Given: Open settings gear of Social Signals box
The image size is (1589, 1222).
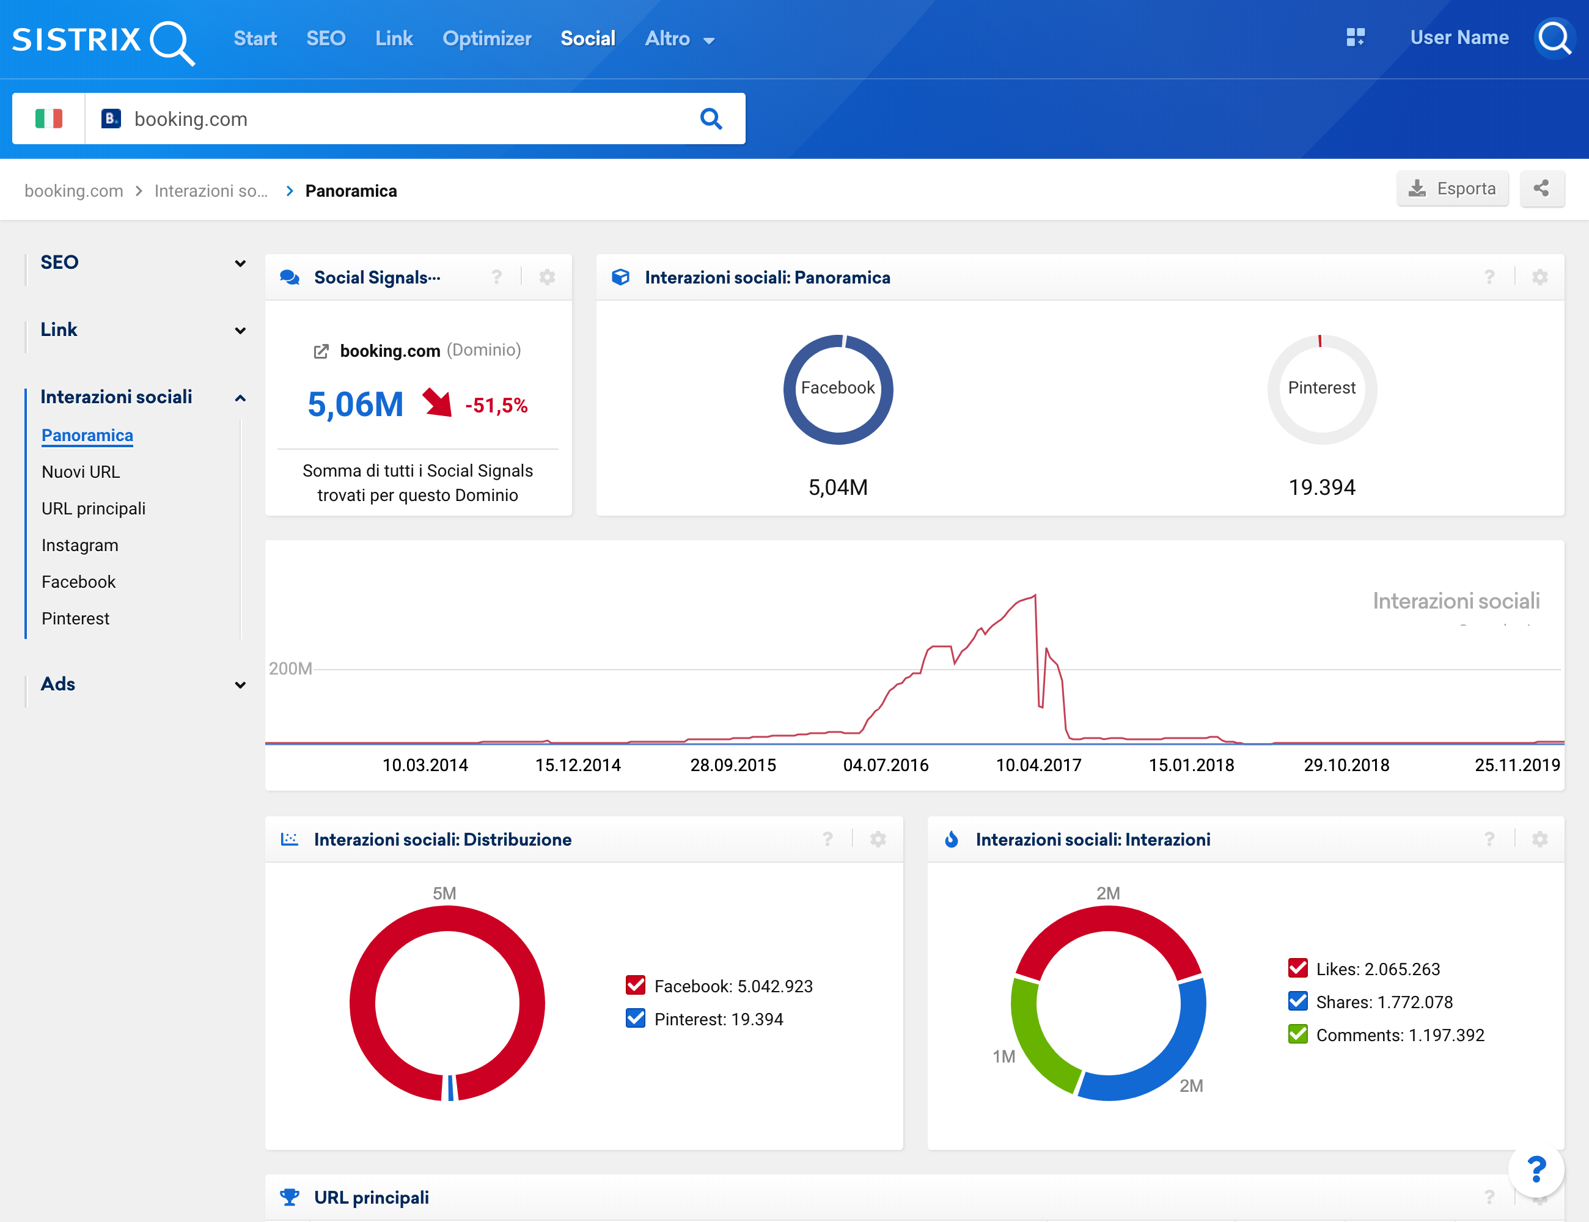Looking at the screenshot, I should pyautogui.click(x=547, y=277).
